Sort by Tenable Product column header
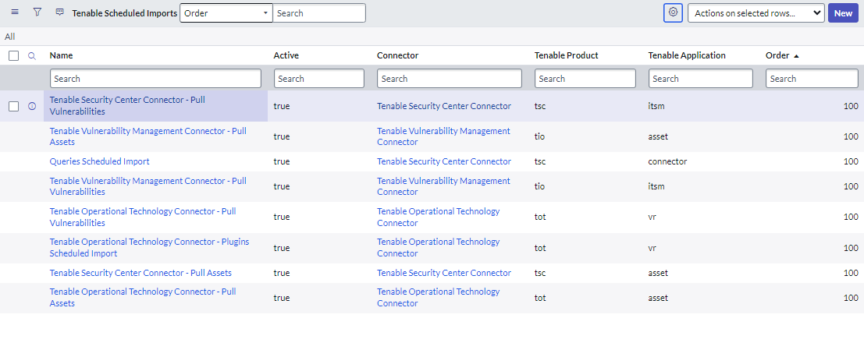 pyautogui.click(x=566, y=56)
